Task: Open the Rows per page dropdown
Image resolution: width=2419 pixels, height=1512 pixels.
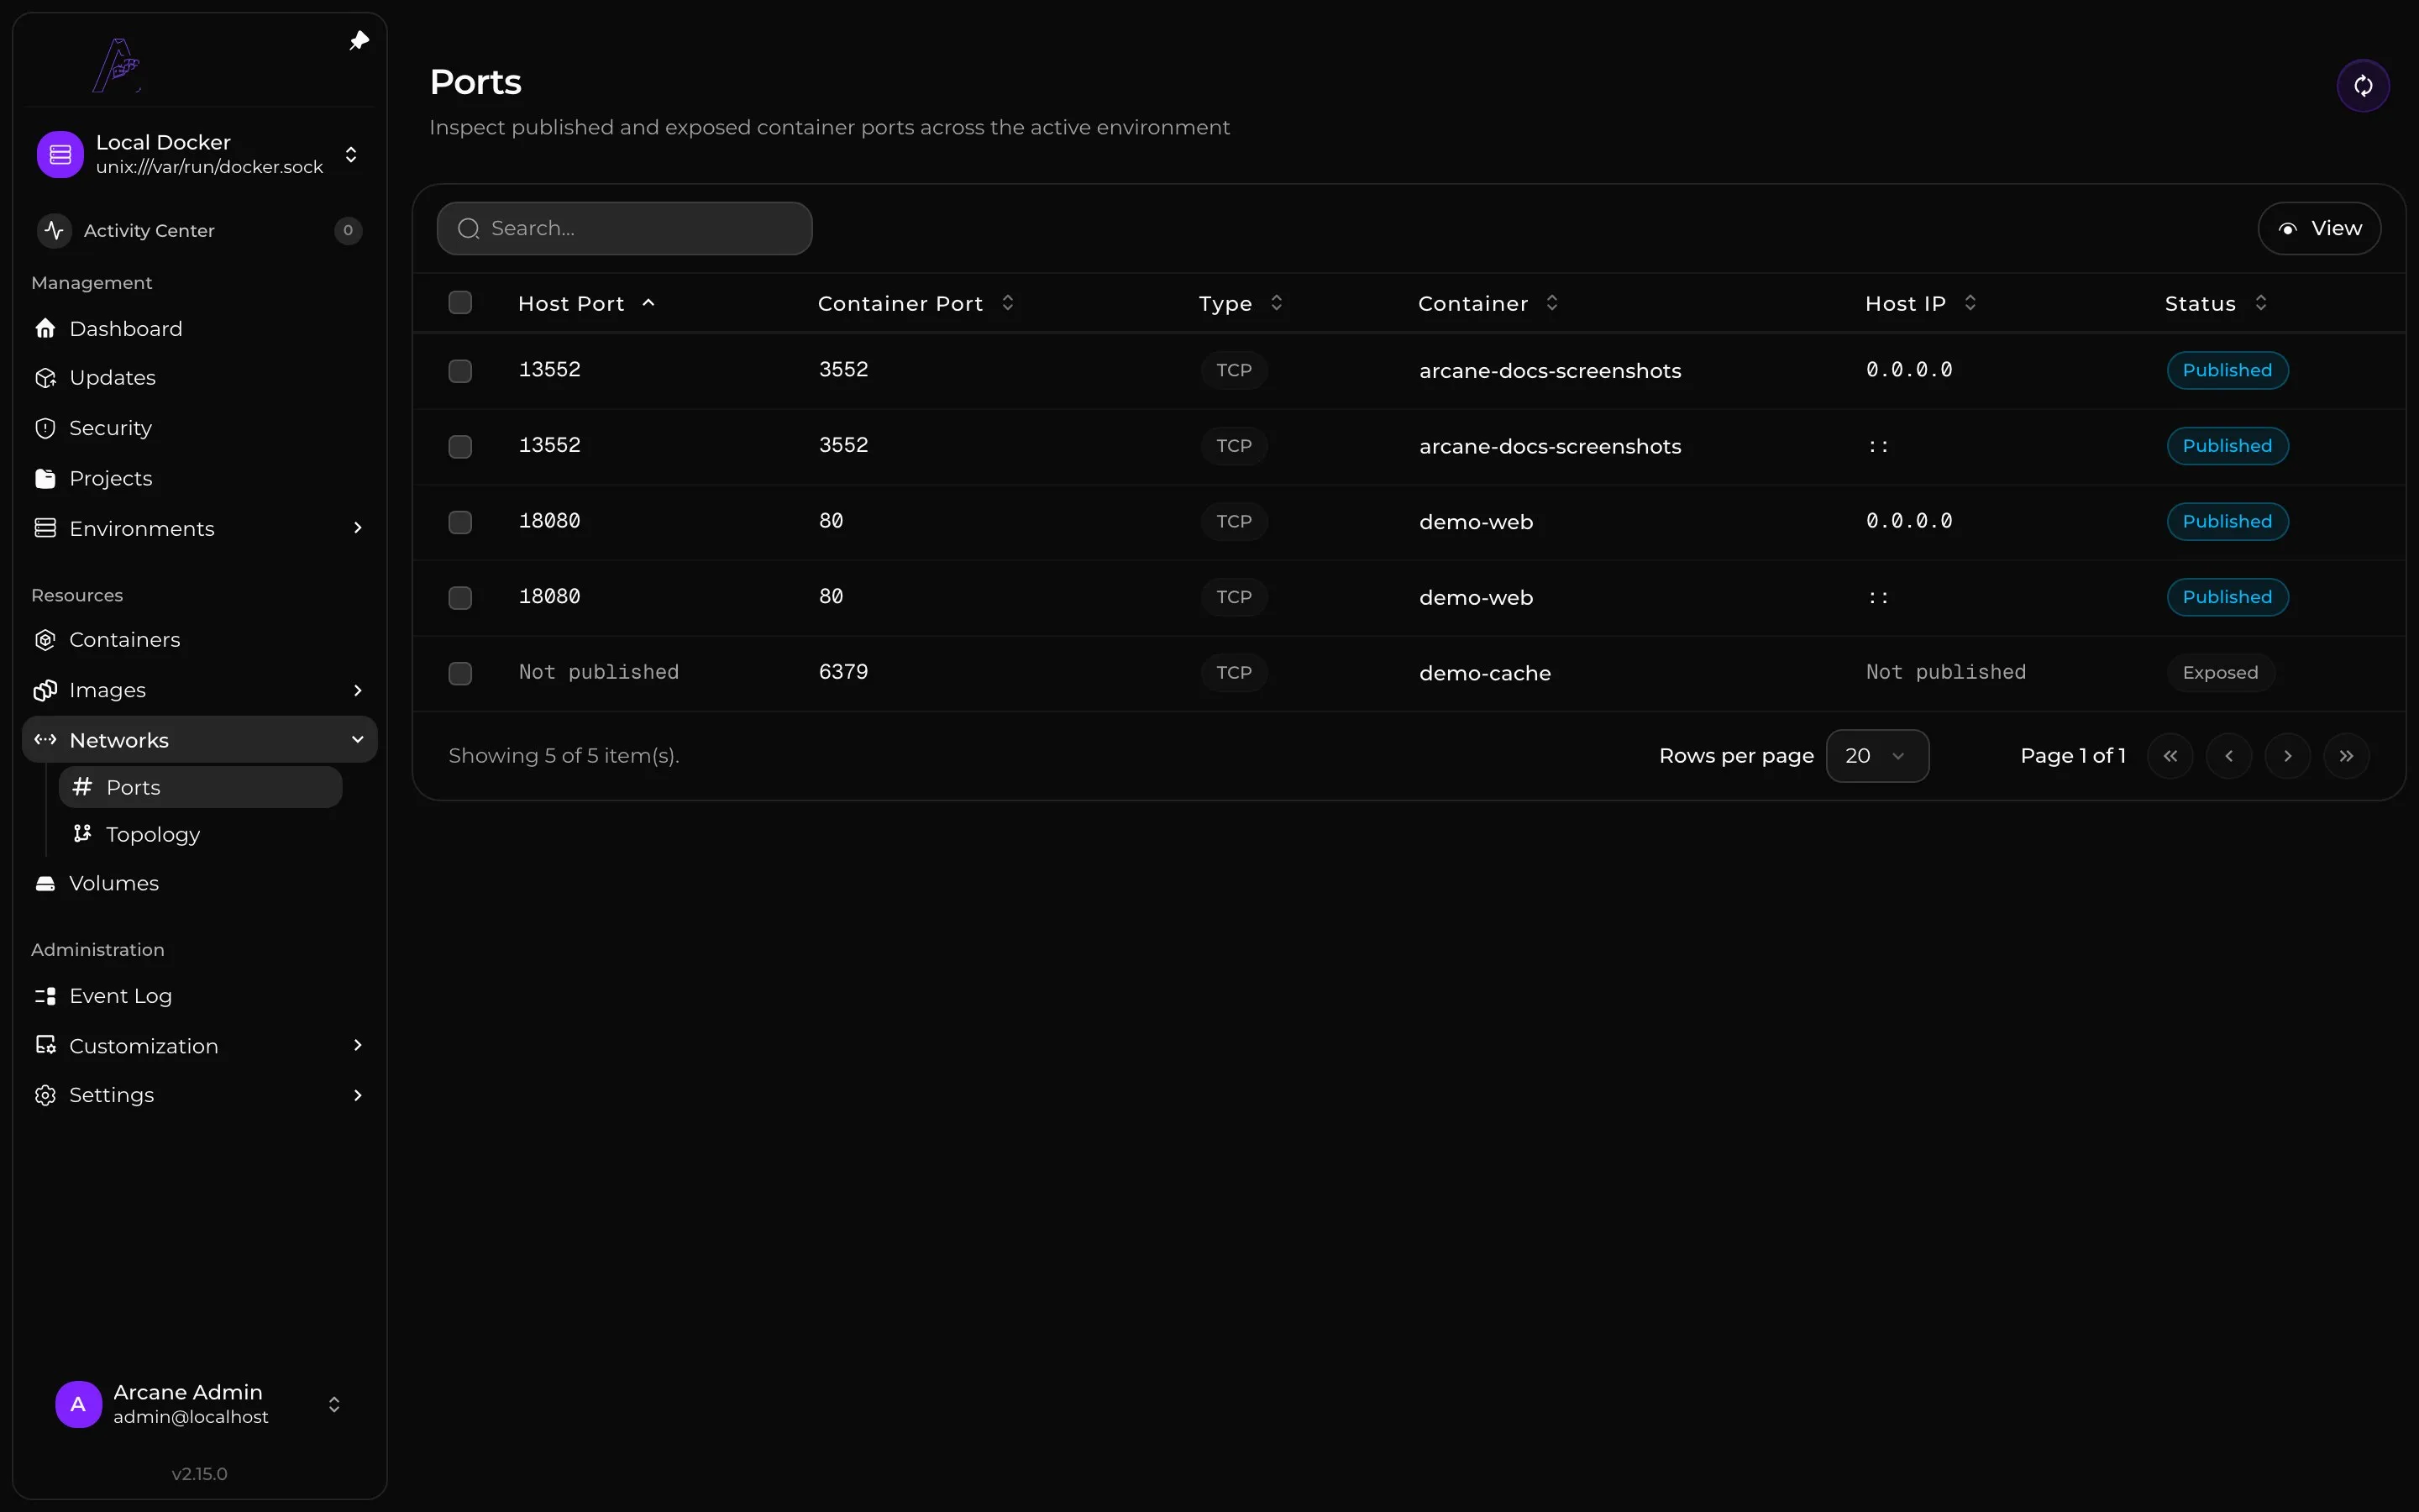Action: [x=1877, y=756]
